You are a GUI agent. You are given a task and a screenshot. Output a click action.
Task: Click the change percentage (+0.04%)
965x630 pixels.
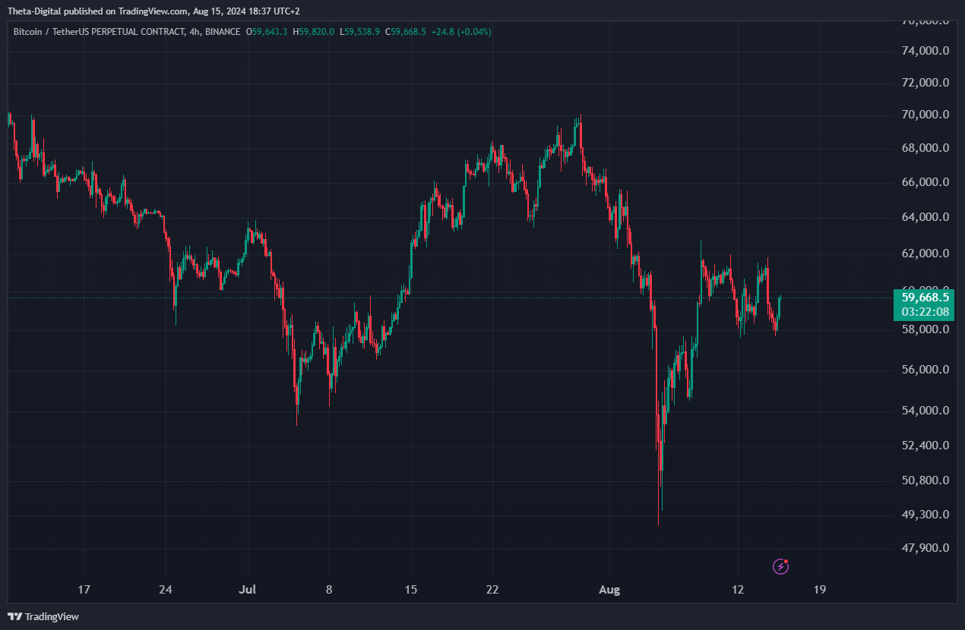tap(475, 32)
